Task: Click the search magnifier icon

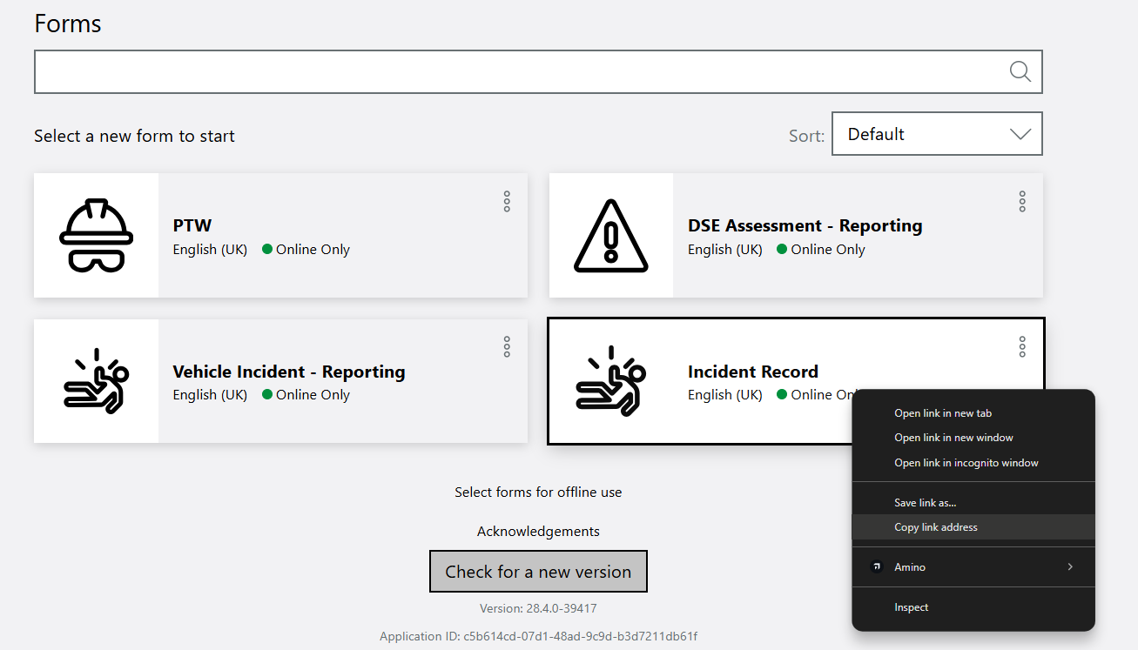Action: tap(1020, 71)
